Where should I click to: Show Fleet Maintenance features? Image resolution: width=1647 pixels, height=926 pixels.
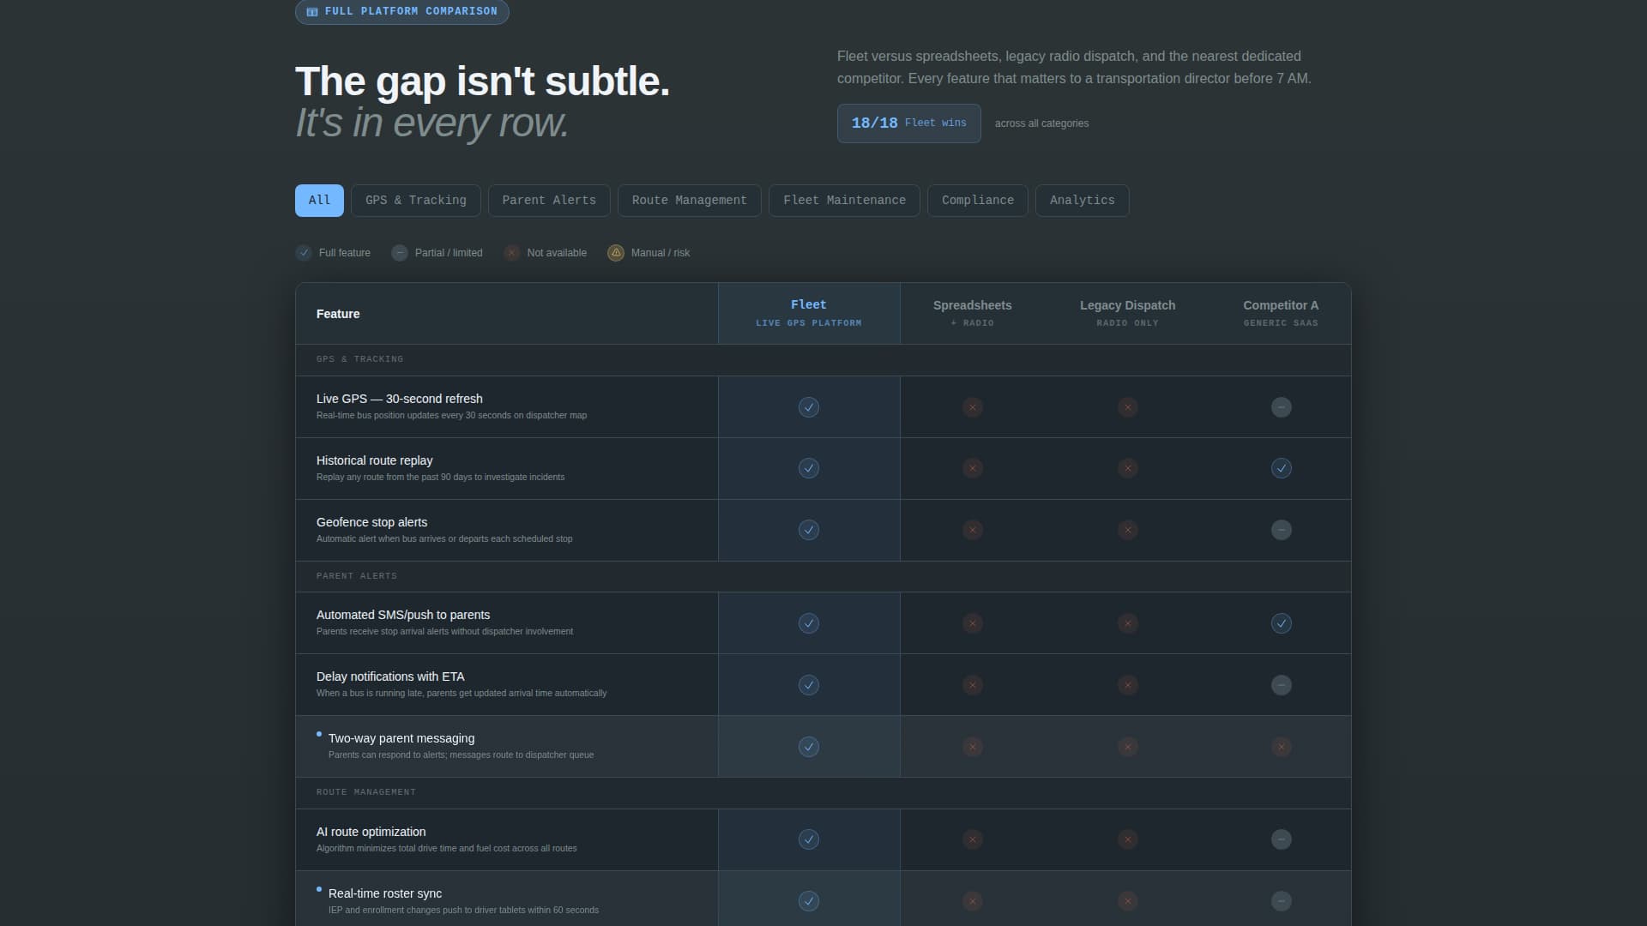coord(844,201)
